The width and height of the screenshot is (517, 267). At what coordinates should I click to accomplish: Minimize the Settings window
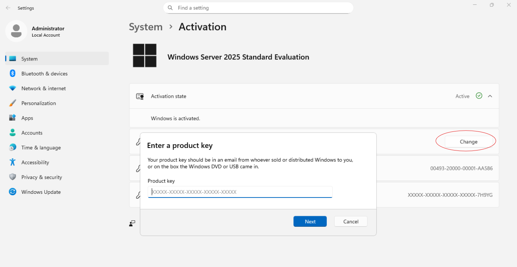pyautogui.click(x=475, y=5)
